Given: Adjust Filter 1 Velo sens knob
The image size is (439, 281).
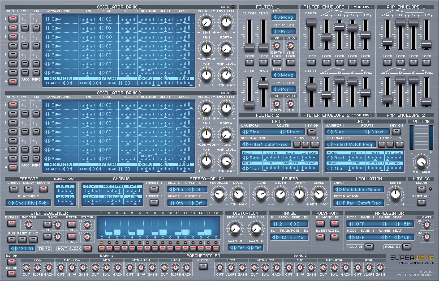Looking at the screenshot, I should pos(291,46).
